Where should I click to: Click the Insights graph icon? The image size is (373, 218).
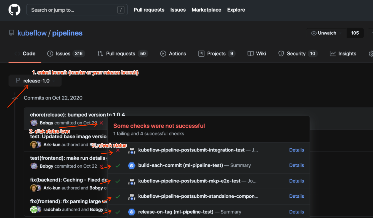coord(333,54)
